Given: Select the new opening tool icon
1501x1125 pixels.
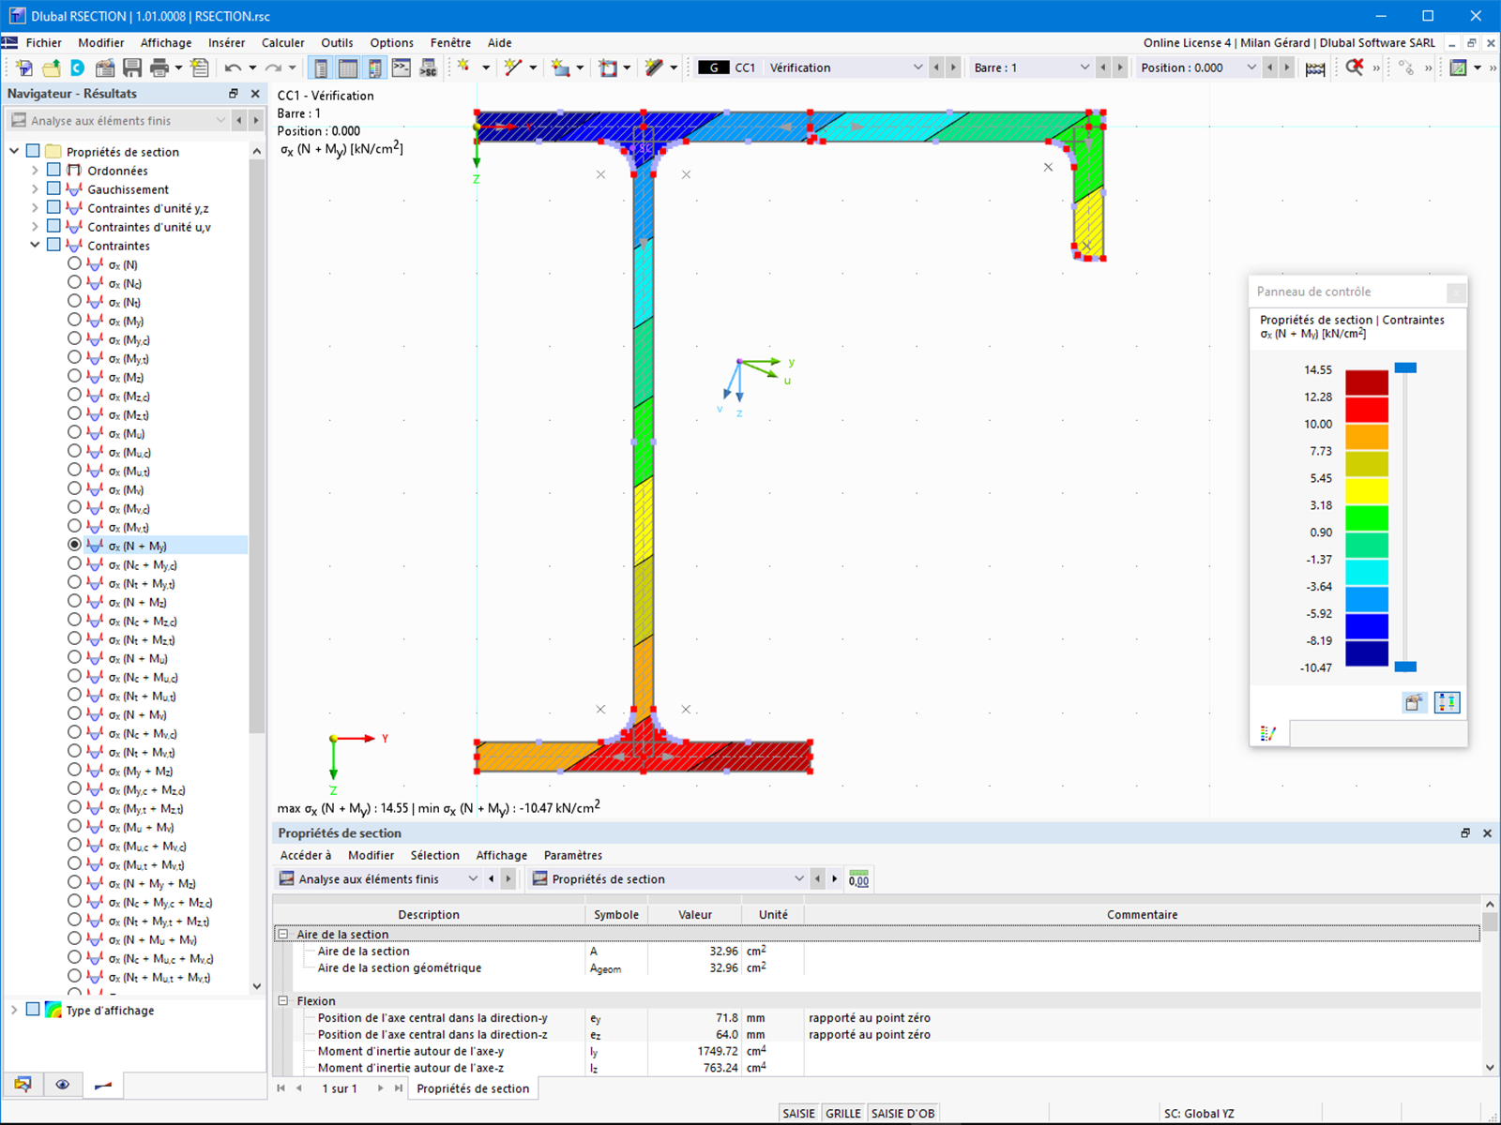Looking at the screenshot, I should click(609, 67).
